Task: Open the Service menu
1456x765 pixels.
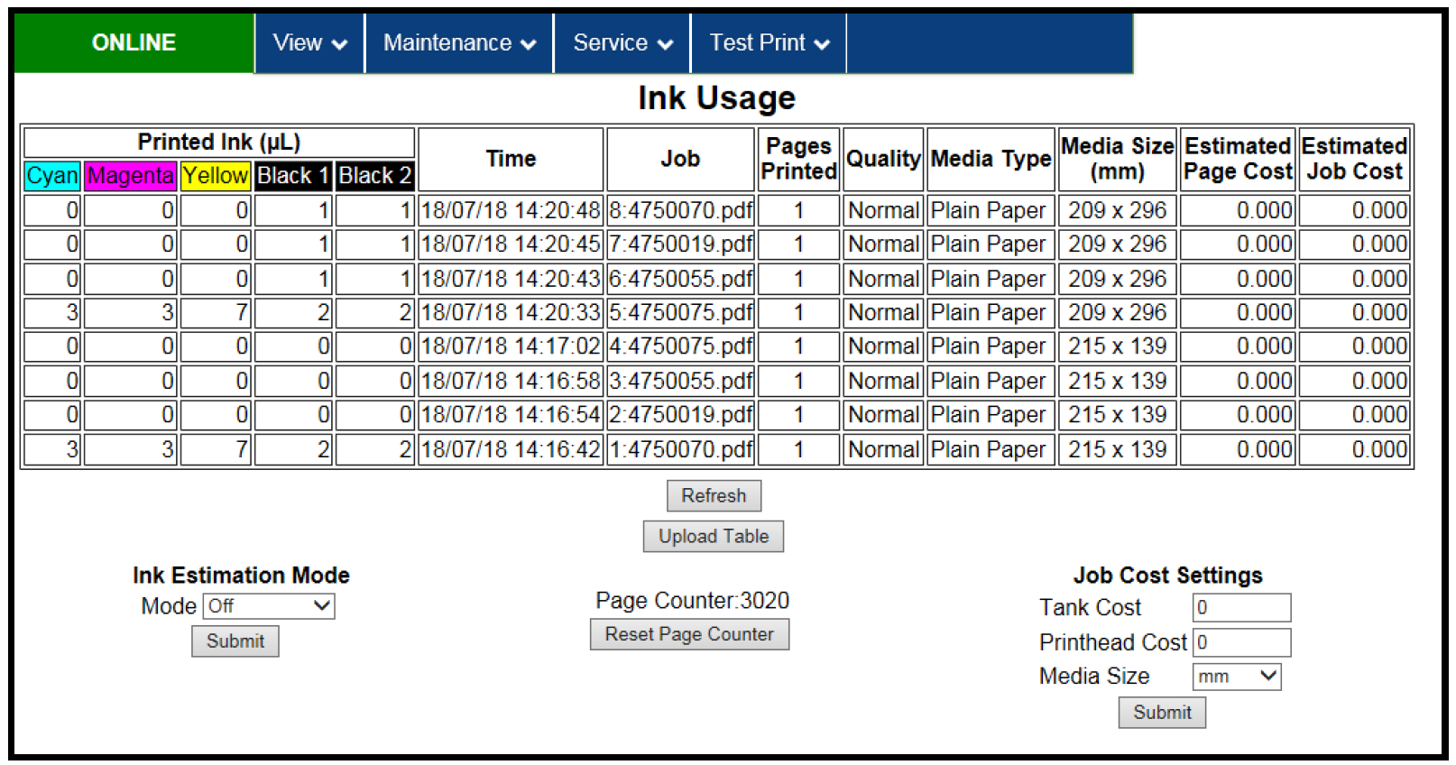Action: 622,42
